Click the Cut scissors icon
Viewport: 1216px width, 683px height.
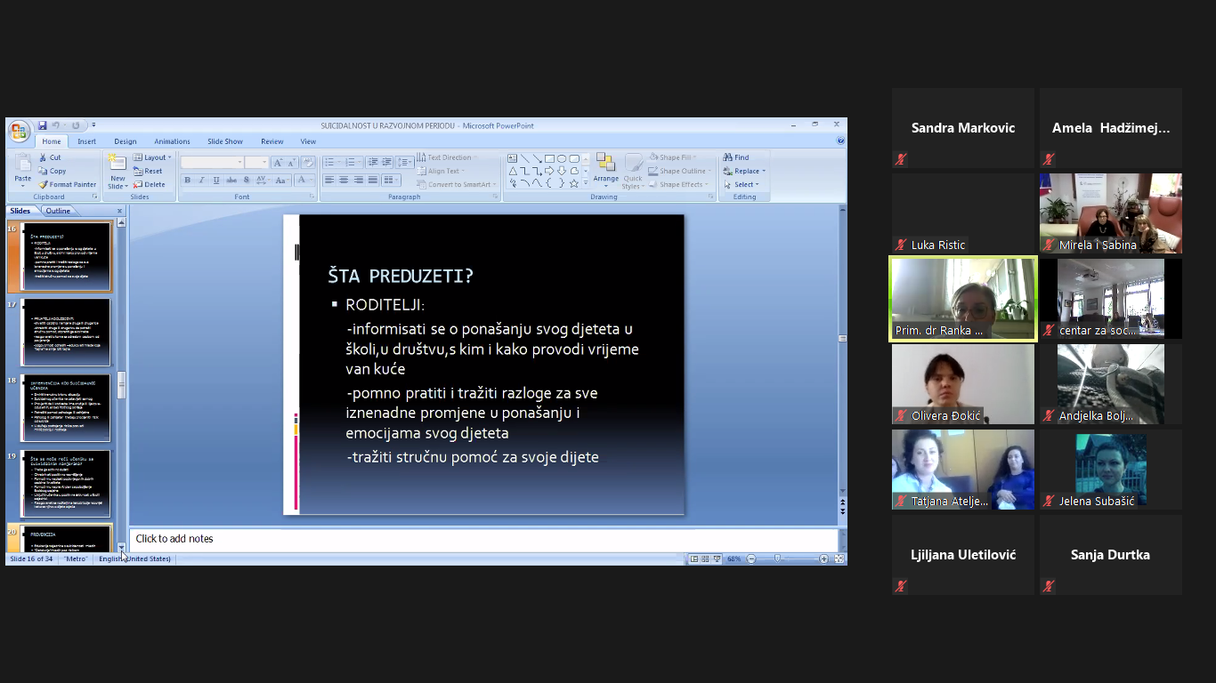44,157
